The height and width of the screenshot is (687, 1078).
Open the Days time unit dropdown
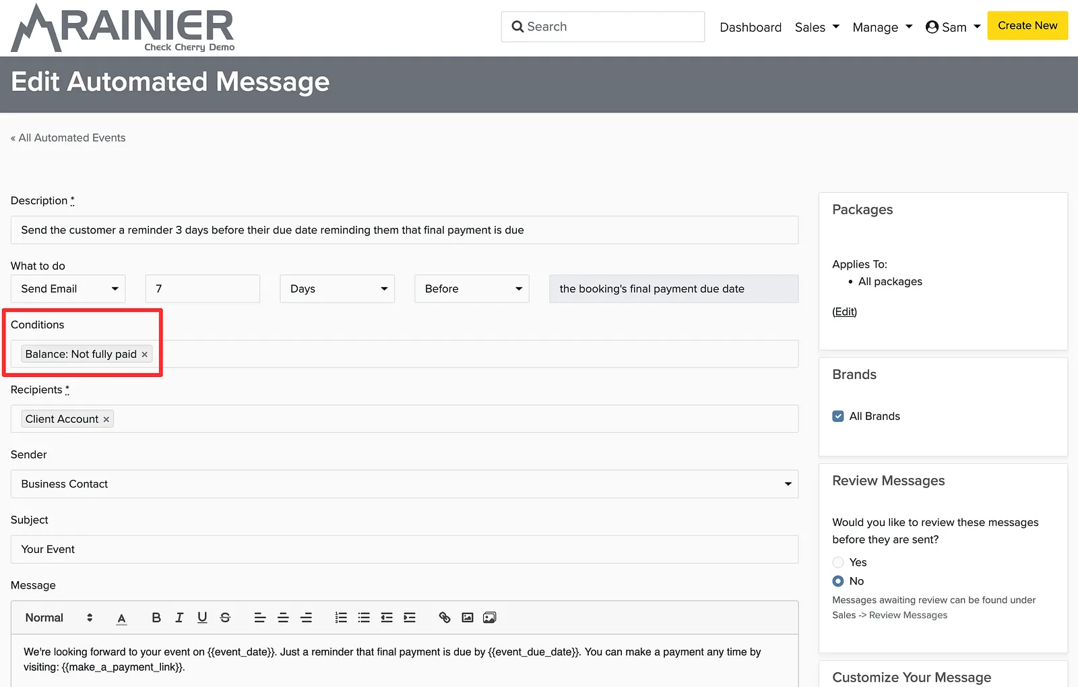pyautogui.click(x=338, y=289)
